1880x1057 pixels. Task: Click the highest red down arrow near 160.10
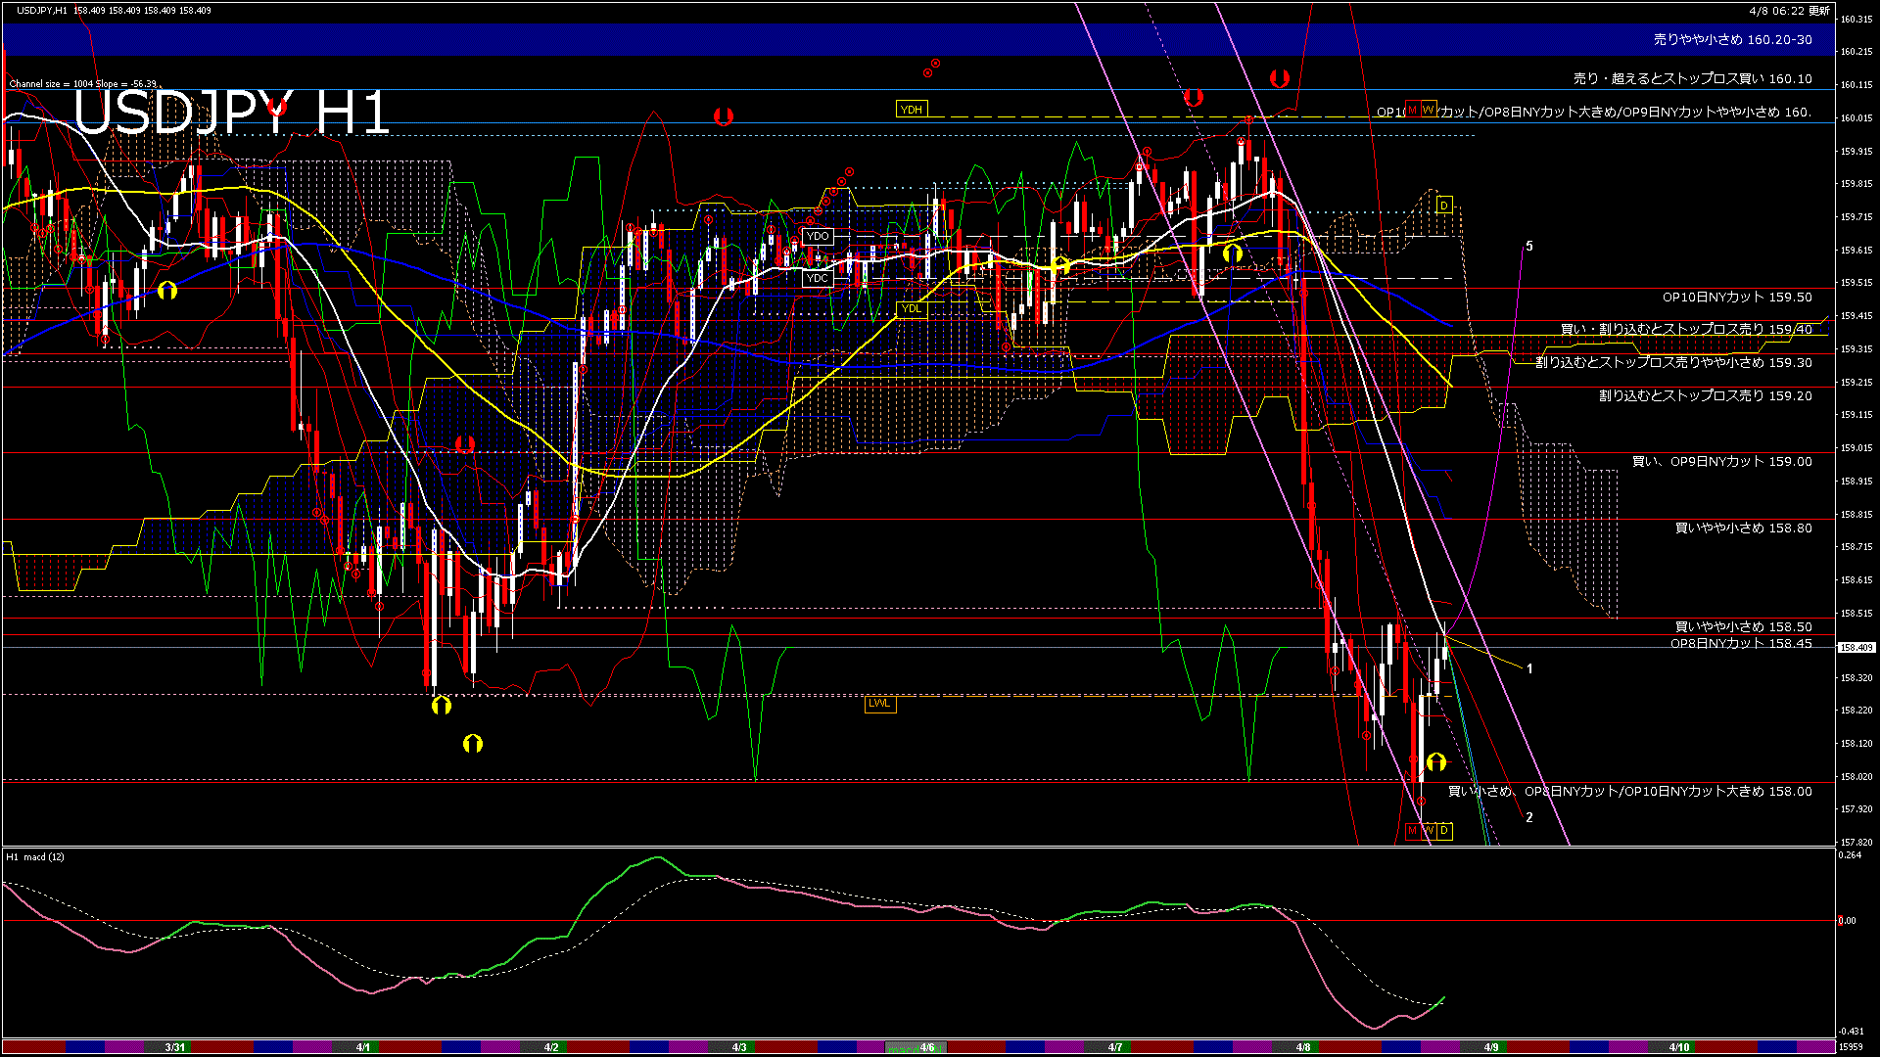tap(1279, 77)
